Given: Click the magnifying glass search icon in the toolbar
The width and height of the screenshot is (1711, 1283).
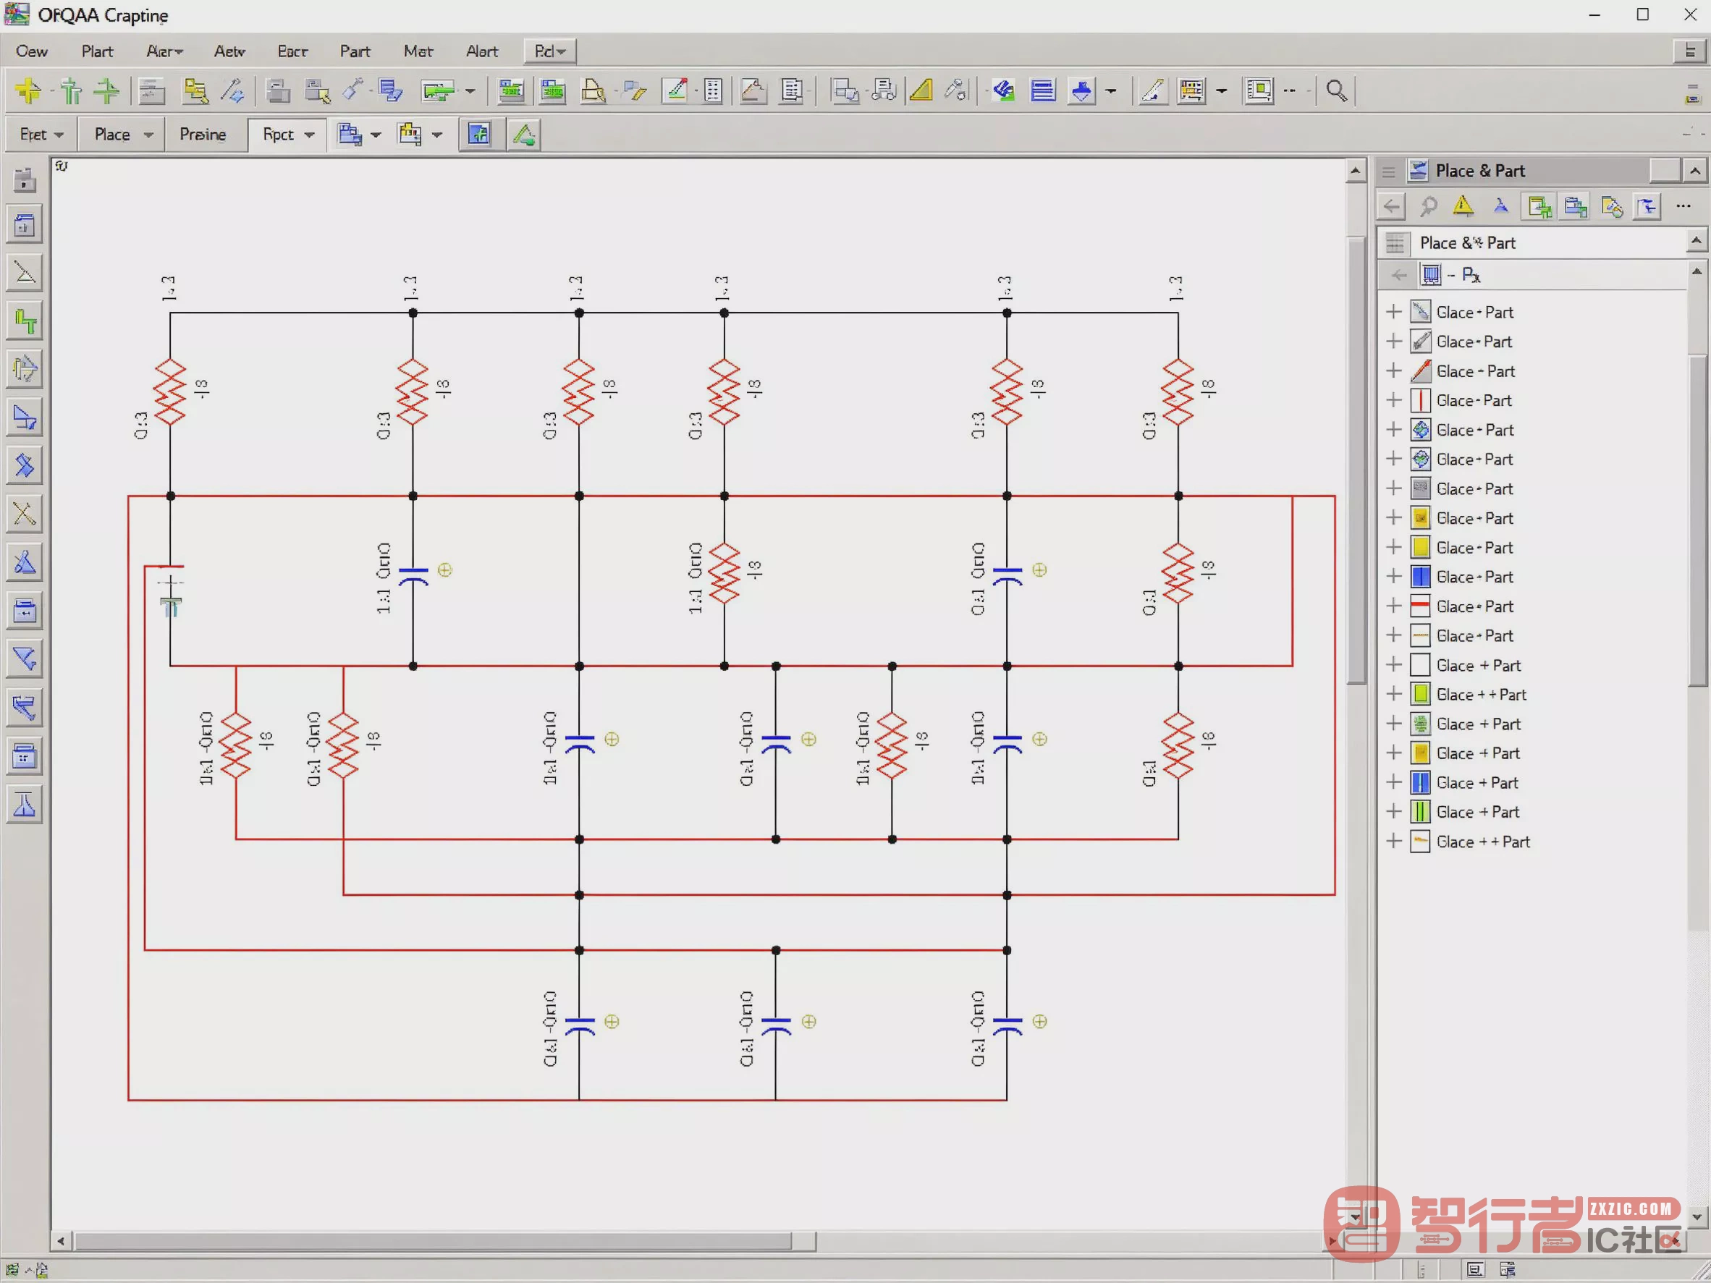Looking at the screenshot, I should (x=1336, y=90).
